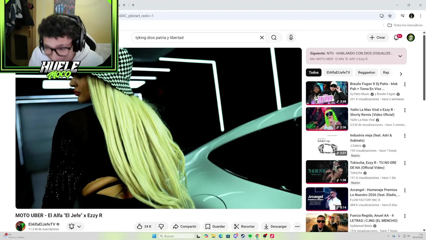The height and width of the screenshot is (240, 426).
Task: Open a new browser tab
Action: pos(133,5)
